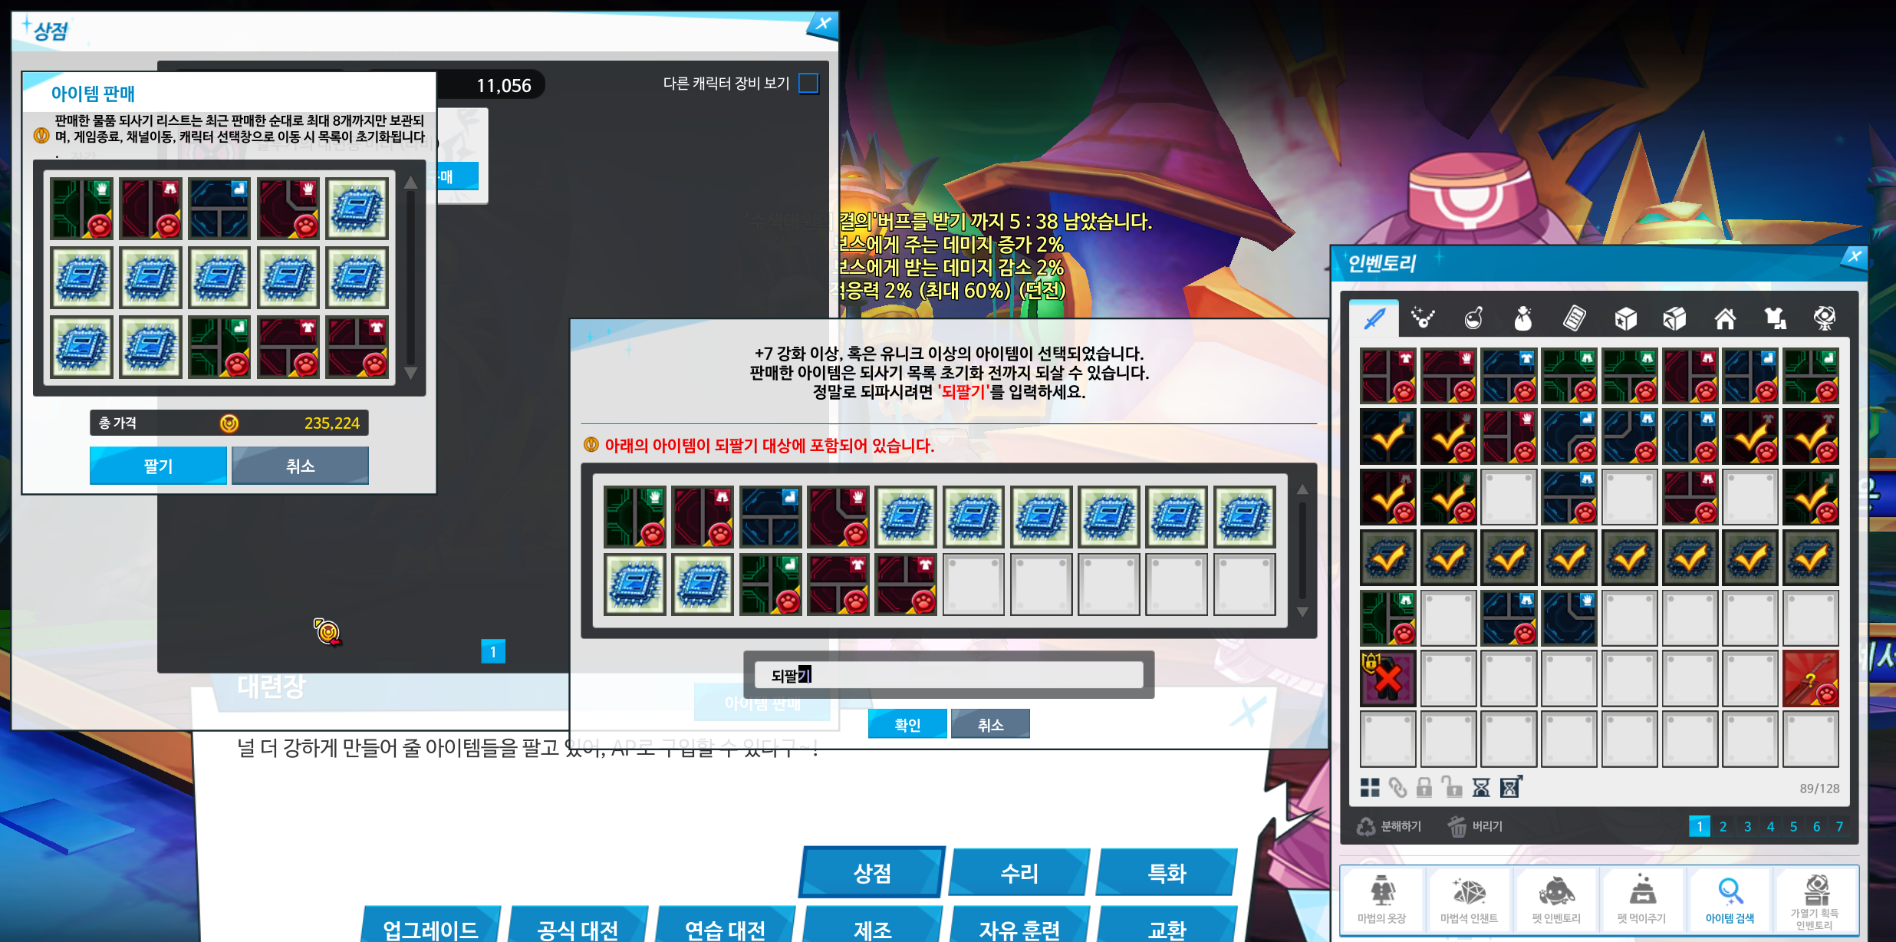The image size is (1896, 942).
Task: Click 확인 to confirm the resale
Action: tap(907, 724)
